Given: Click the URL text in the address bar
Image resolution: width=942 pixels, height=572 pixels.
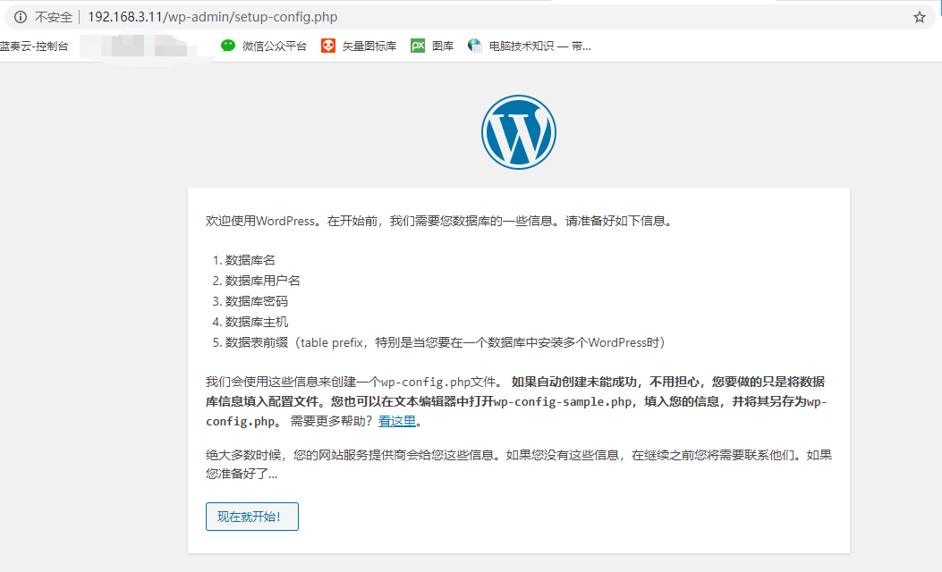Looking at the screenshot, I should 213,17.
